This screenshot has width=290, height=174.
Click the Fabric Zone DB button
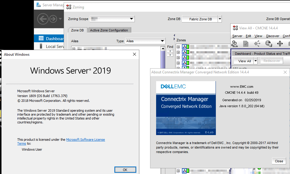tap(200, 19)
